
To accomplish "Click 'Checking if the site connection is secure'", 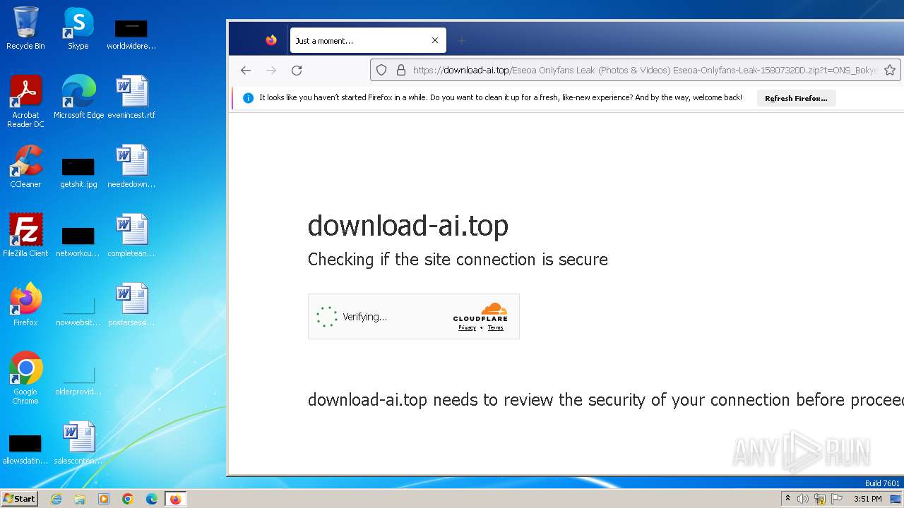I will 458,260.
